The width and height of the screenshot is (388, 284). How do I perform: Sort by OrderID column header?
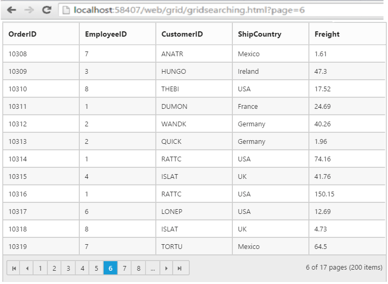pyautogui.click(x=41, y=34)
